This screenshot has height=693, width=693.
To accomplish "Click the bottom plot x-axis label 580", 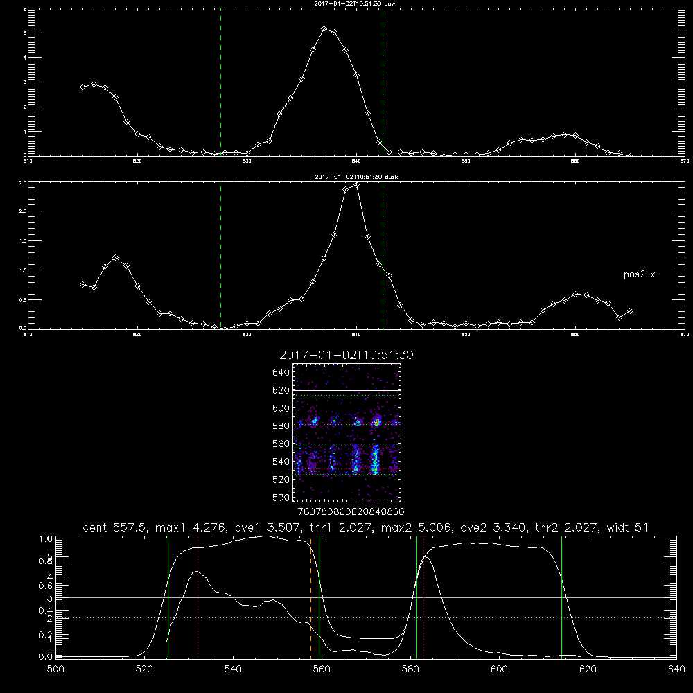I will click(410, 669).
